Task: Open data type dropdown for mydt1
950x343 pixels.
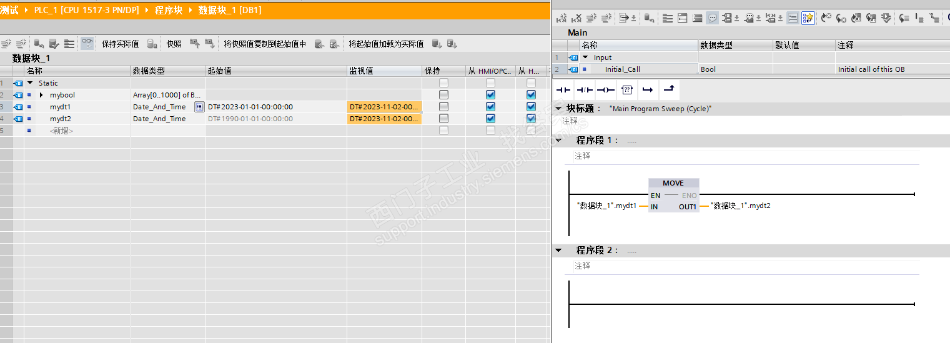Action: click(199, 107)
